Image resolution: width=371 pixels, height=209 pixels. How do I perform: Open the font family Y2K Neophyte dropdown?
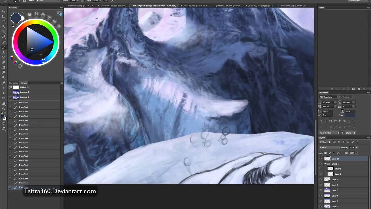coord(329,97)
